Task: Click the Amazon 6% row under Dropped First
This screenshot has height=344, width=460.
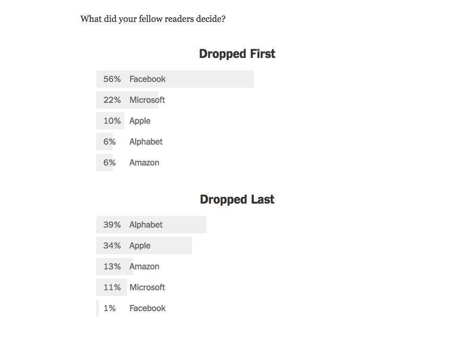Action: [128, 162]
